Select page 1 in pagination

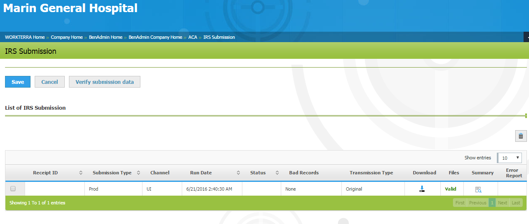[492, 203]
